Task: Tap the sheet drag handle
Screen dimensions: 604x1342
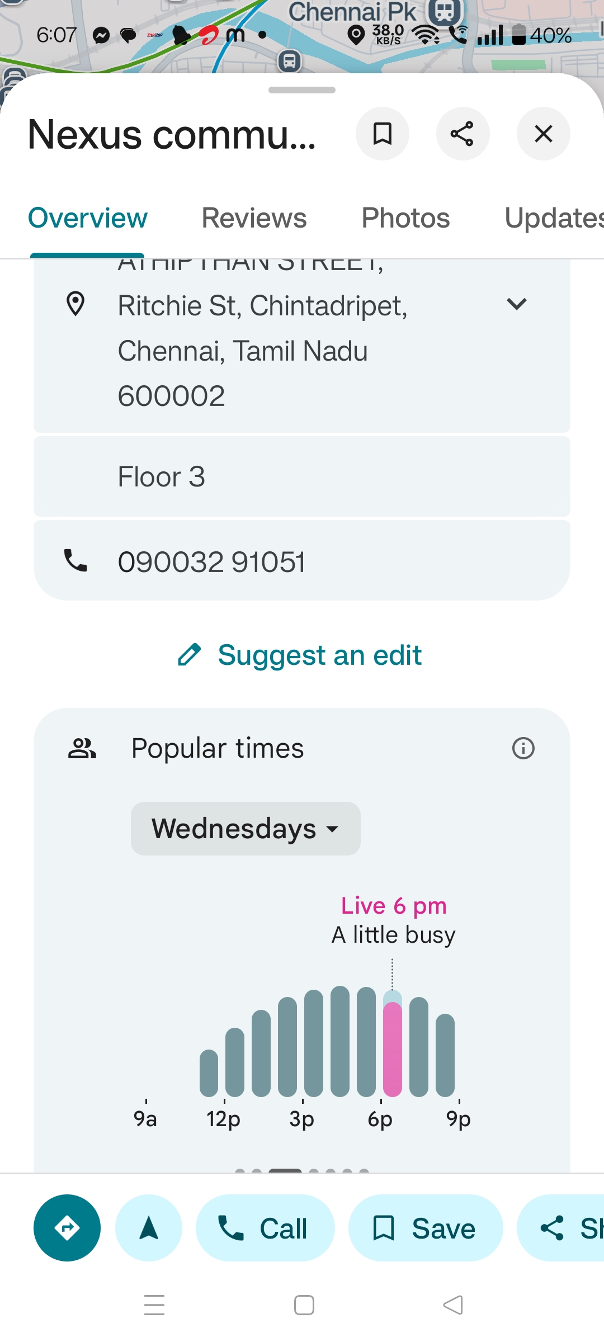Action: tap(302, 90)
